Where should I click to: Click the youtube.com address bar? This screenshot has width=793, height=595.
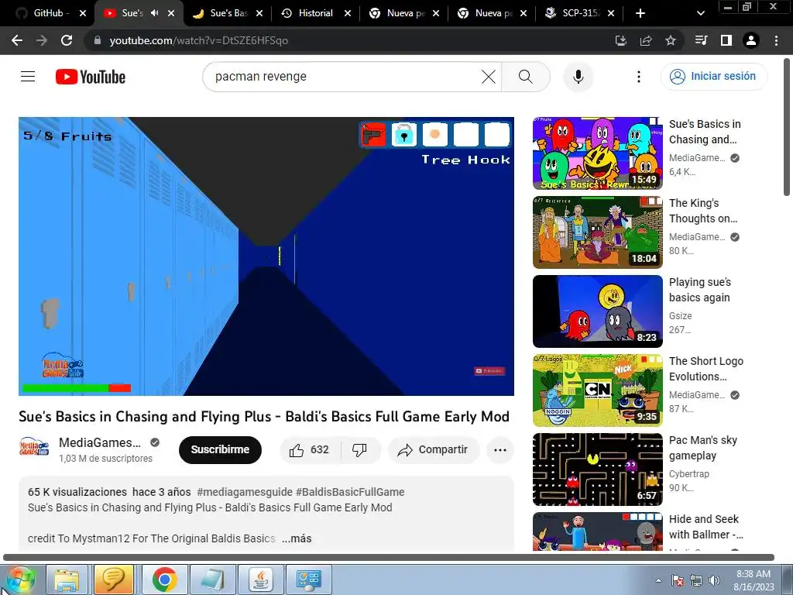(349, 40)
